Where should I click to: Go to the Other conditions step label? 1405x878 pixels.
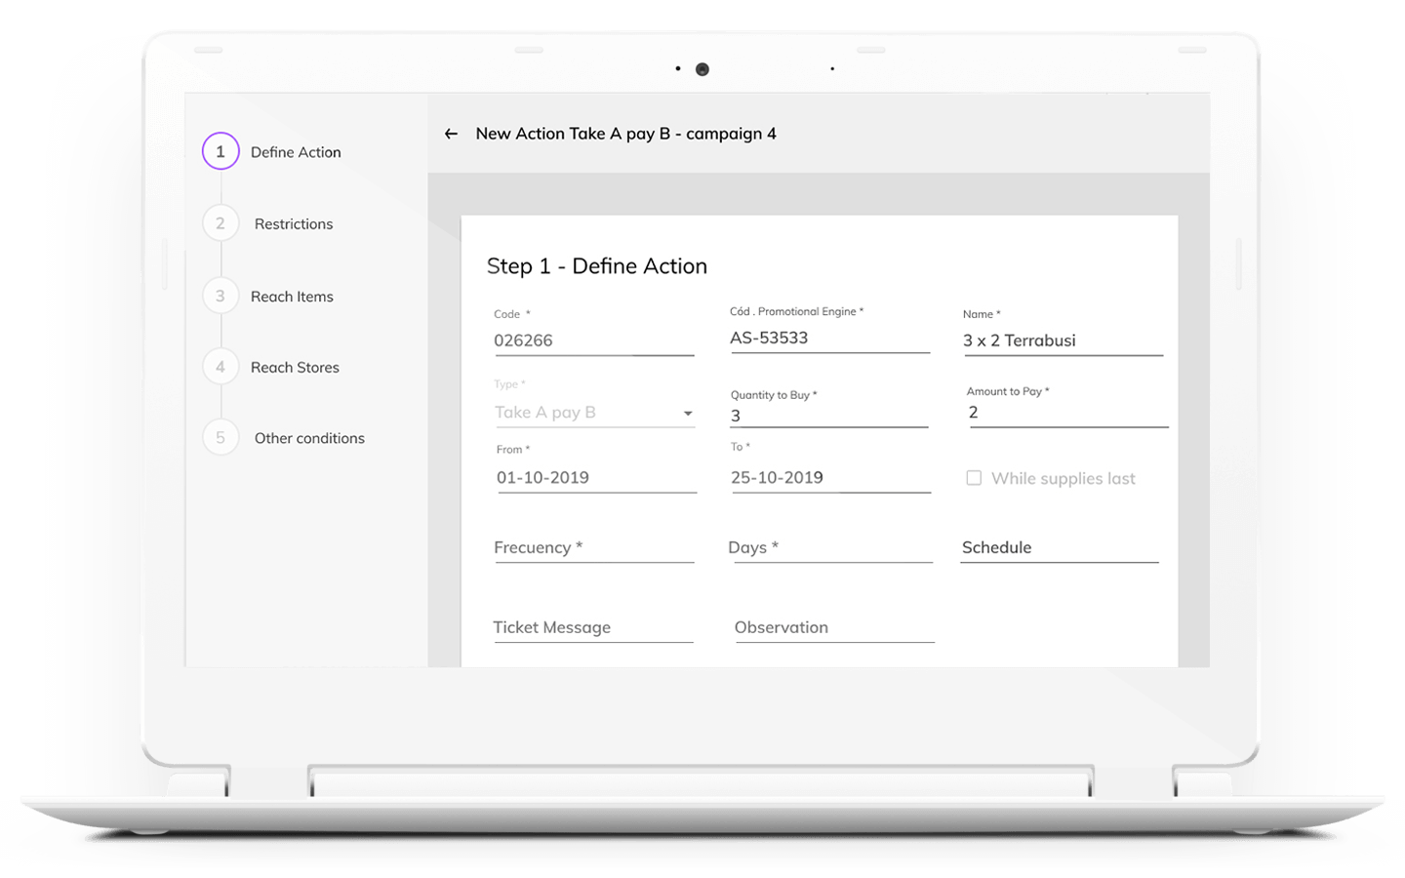[309, 439]
